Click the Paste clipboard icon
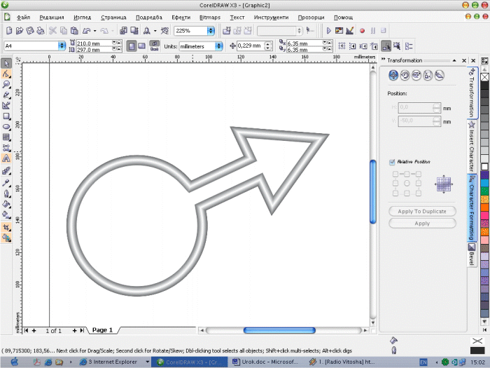 [74, 31]
